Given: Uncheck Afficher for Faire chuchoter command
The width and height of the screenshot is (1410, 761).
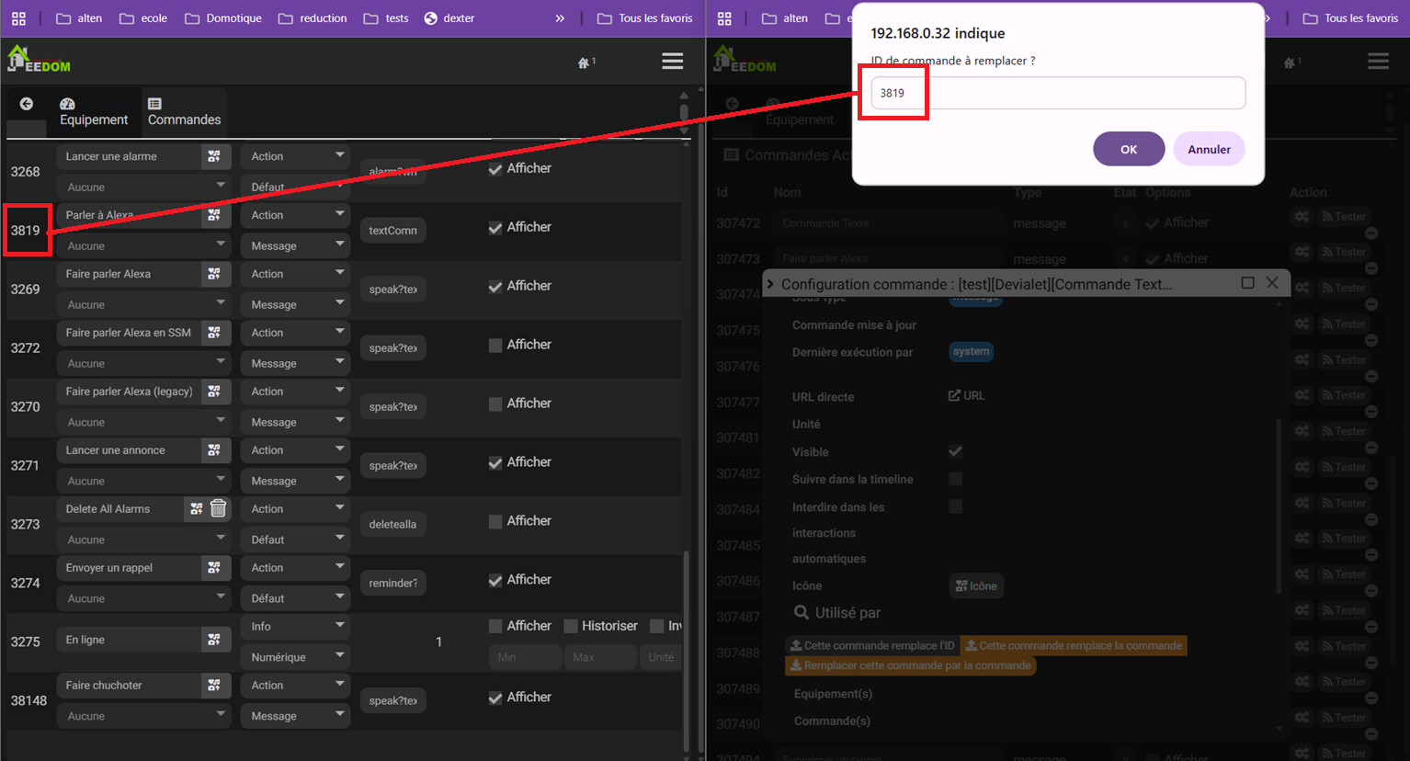Looking at the screenshot, I should pos(495,699).
